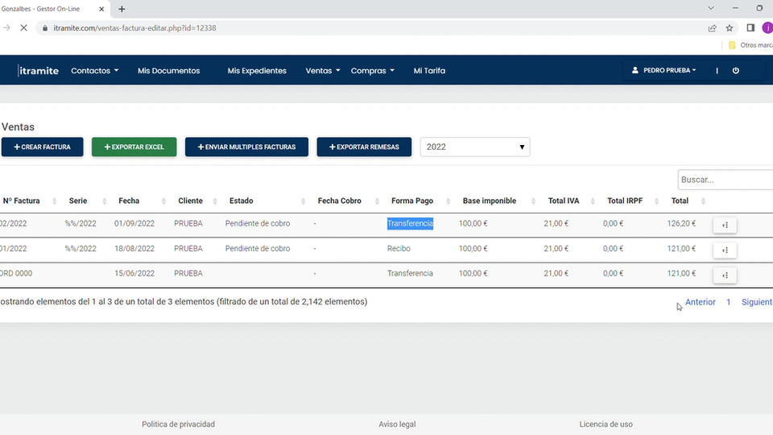Close the Gestor On-Line tab

[x=101, y=9]
